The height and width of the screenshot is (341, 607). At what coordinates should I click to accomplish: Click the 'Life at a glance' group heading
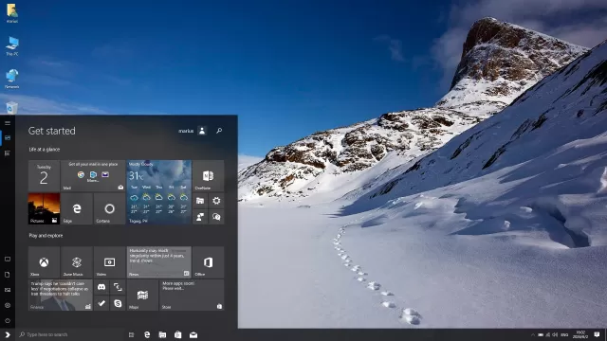45,150
